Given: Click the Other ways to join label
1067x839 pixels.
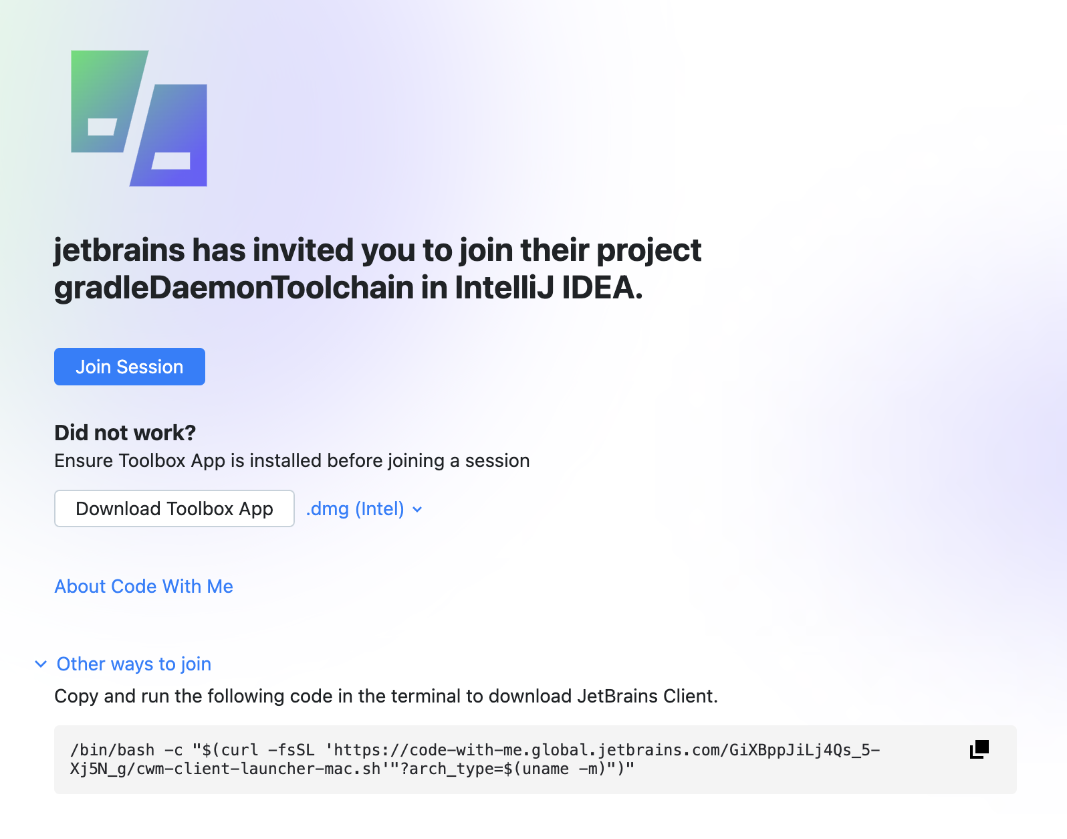Looking at the screenshot, I should pyautogui.click(x=133, y=664).
